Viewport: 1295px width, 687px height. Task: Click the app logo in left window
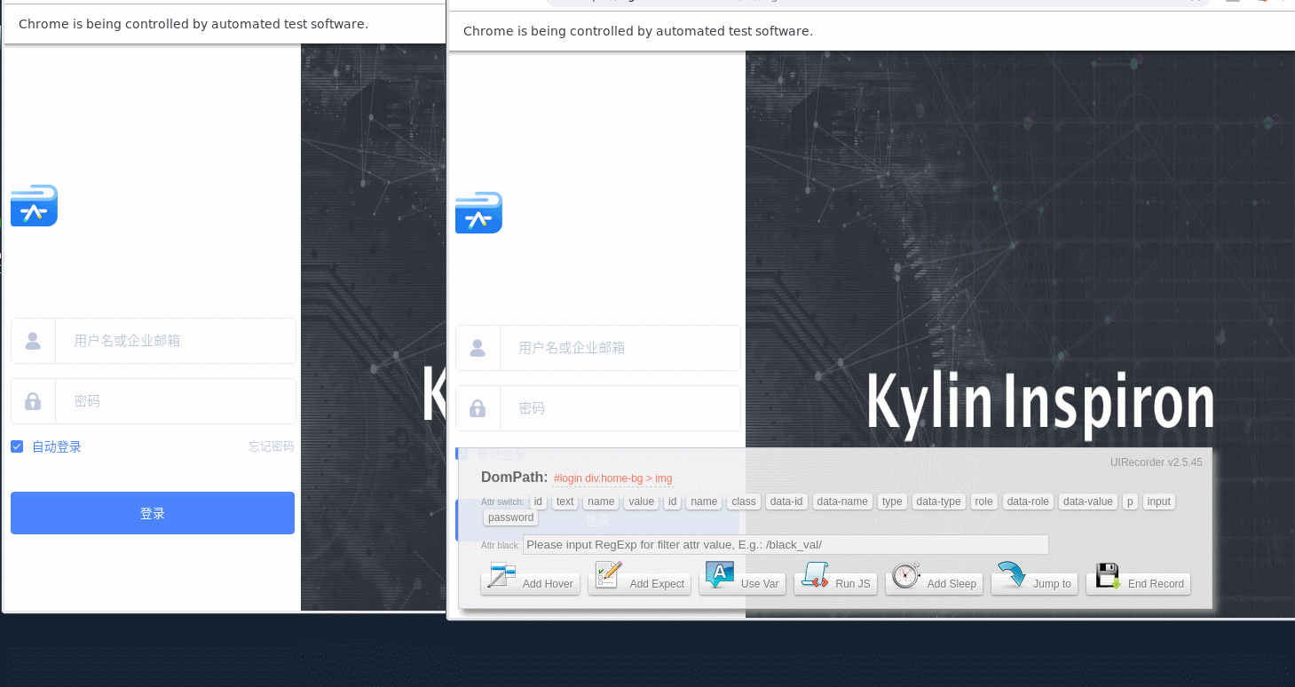(x=34, y=206)
